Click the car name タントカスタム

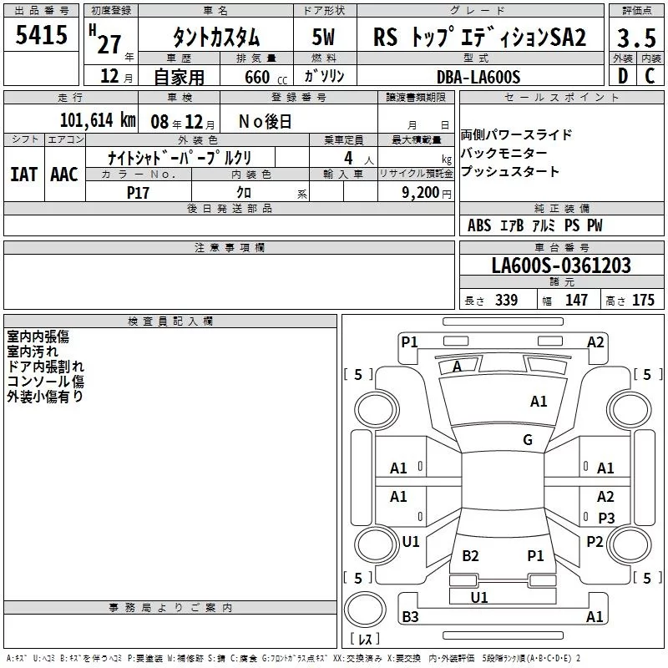(216, 37)
